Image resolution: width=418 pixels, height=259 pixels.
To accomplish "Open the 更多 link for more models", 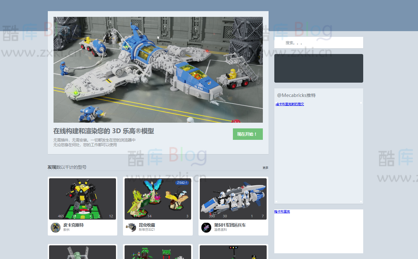I will coord(265,167).
